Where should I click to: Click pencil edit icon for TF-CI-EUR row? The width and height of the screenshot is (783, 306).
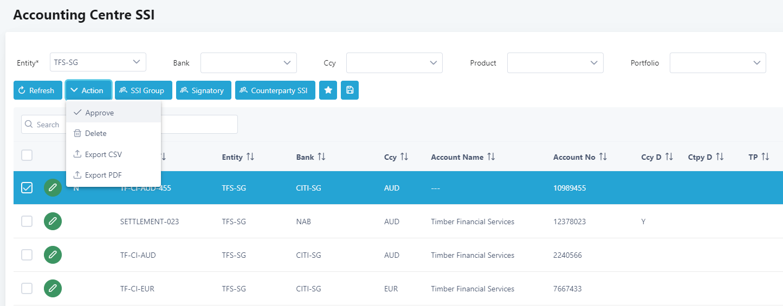(53, 289)
